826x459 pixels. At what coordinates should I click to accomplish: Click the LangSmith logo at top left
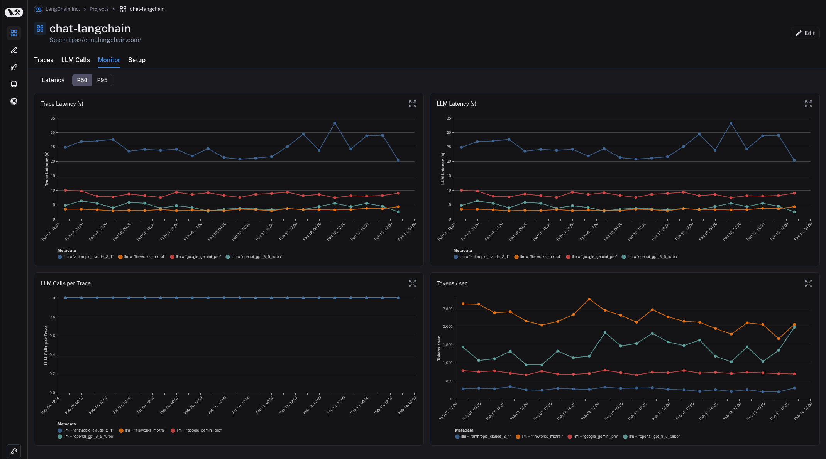coord(14,12)
